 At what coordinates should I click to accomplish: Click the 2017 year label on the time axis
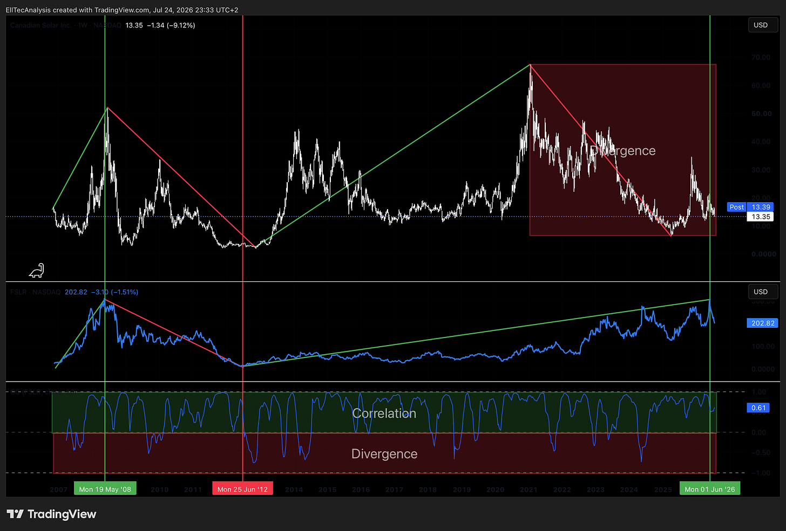(395, 489)
